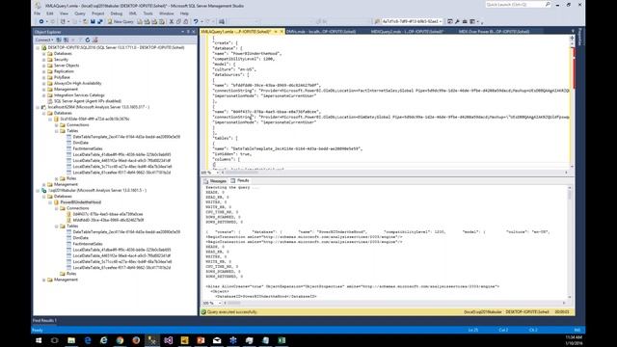Image resolution: width=617 pixels, height=347 pixels.
Task: Click the results pane vertical scrollbar
Action: point(570,242)
